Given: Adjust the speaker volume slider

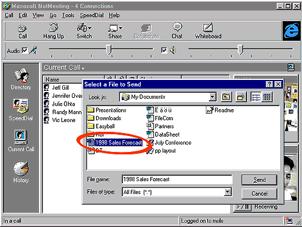Looking at the screenshot, I should pyautogui.click(x=241, y=49).
